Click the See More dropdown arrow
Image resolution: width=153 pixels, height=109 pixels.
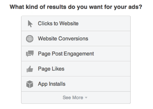pyautogui.click(x=86, y=98)
